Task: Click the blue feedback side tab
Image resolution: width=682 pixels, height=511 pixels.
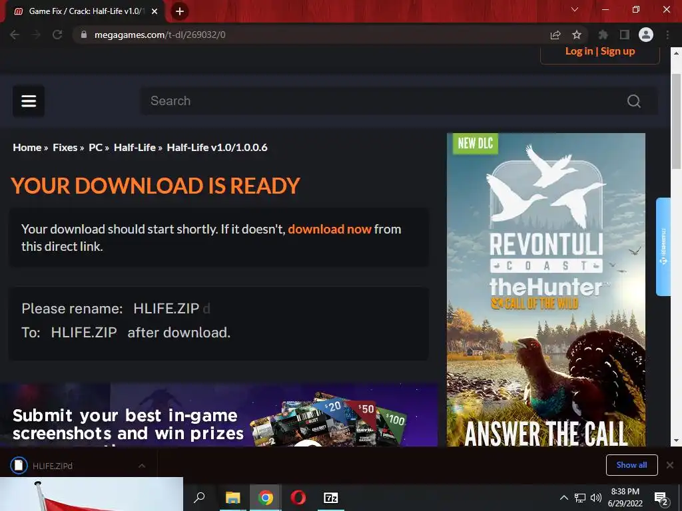Action: 663,246
